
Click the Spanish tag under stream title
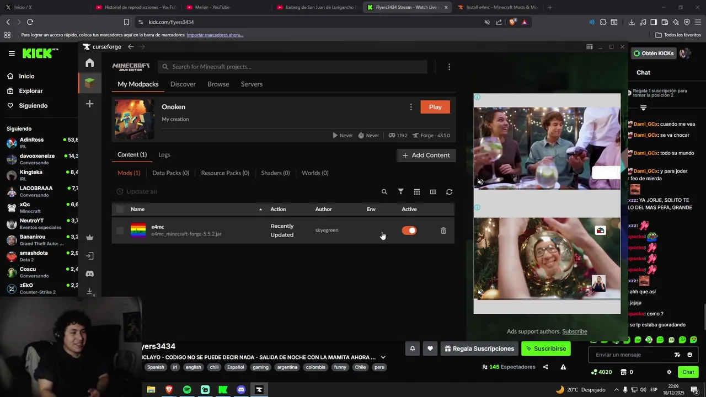pyautogui.click(x=156, y=367)
